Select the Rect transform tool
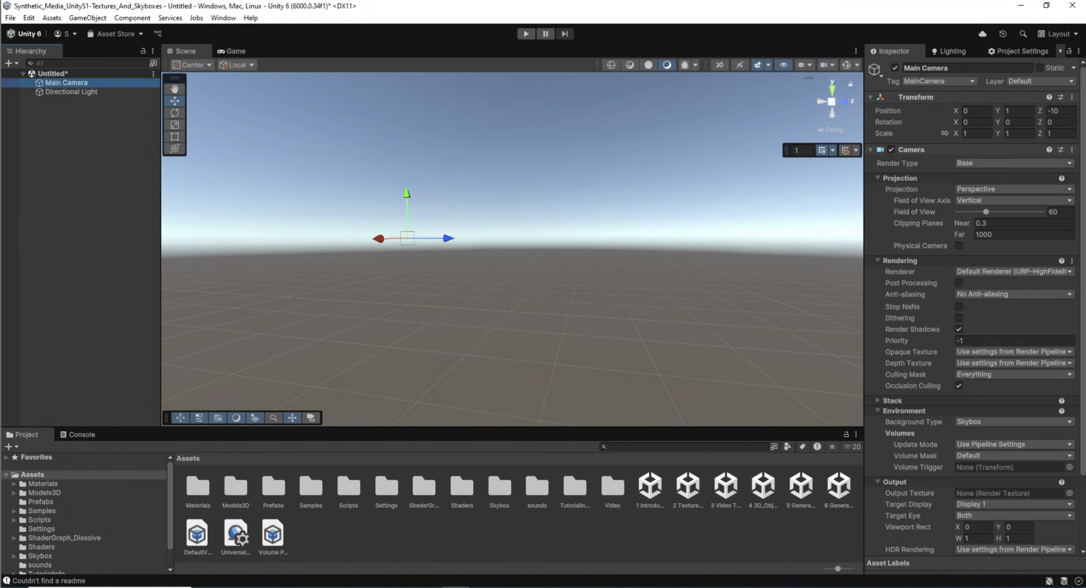 [x=174, y=137]
